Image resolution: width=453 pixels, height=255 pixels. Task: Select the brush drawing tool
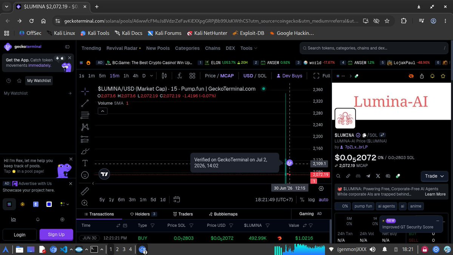point(85,151)
